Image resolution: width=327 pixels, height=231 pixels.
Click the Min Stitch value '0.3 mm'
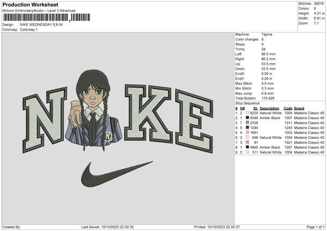(268, 88)
